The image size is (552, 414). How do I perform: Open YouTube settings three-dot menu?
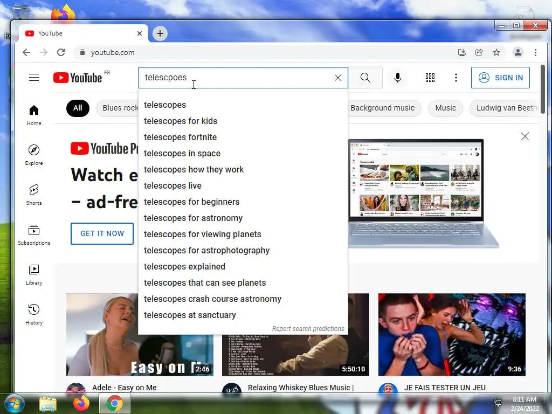click(x=456, y=78)
